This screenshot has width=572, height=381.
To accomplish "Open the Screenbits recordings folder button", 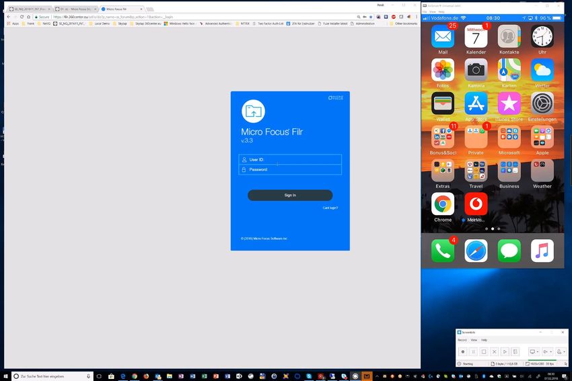I will pos(515,351).
